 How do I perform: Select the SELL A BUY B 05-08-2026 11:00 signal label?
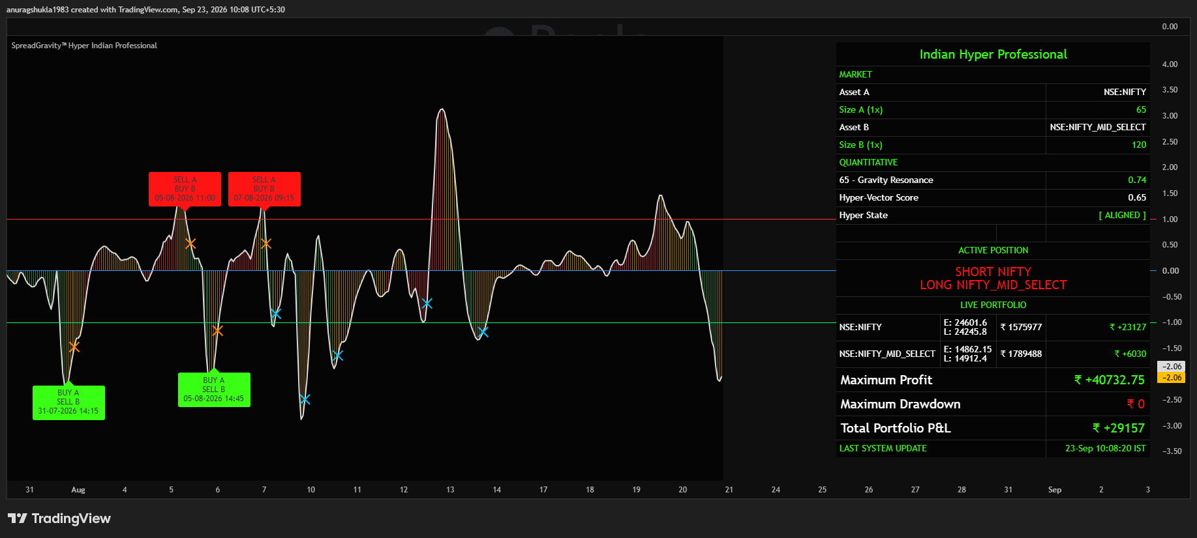(x=185, y=189)
